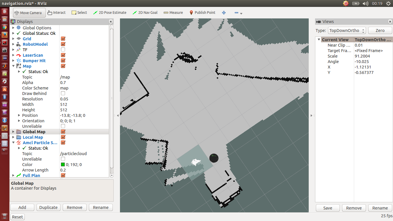
Task: Open Firefox from the launcher
Action: tap(5, 35)
